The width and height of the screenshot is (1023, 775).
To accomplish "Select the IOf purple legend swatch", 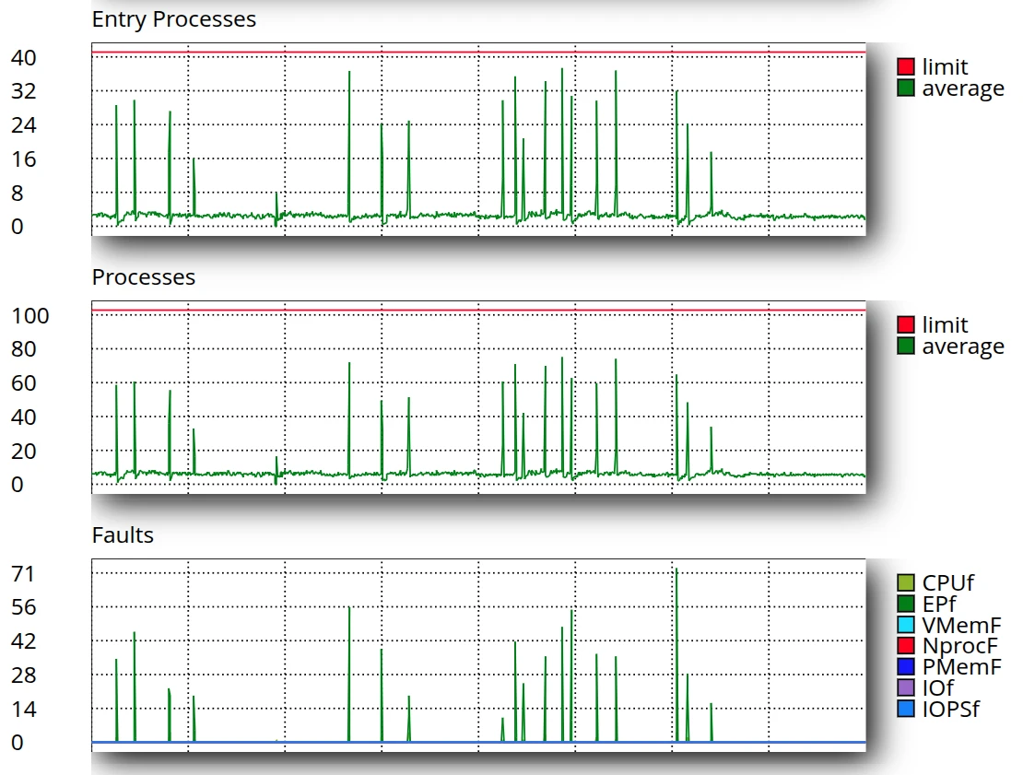I will [x=905, y=688].
